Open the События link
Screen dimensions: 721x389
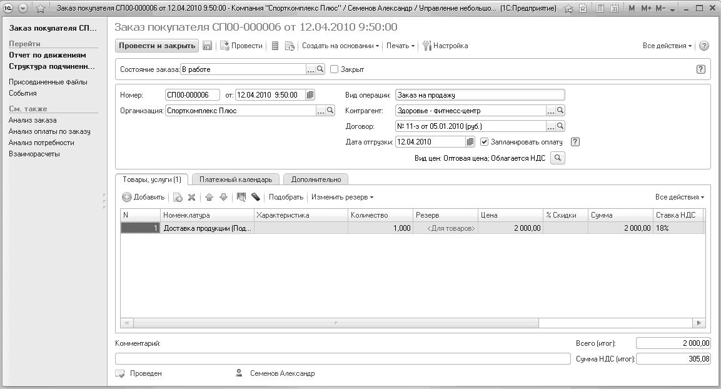pyautogui.click(x=23, y=93)
